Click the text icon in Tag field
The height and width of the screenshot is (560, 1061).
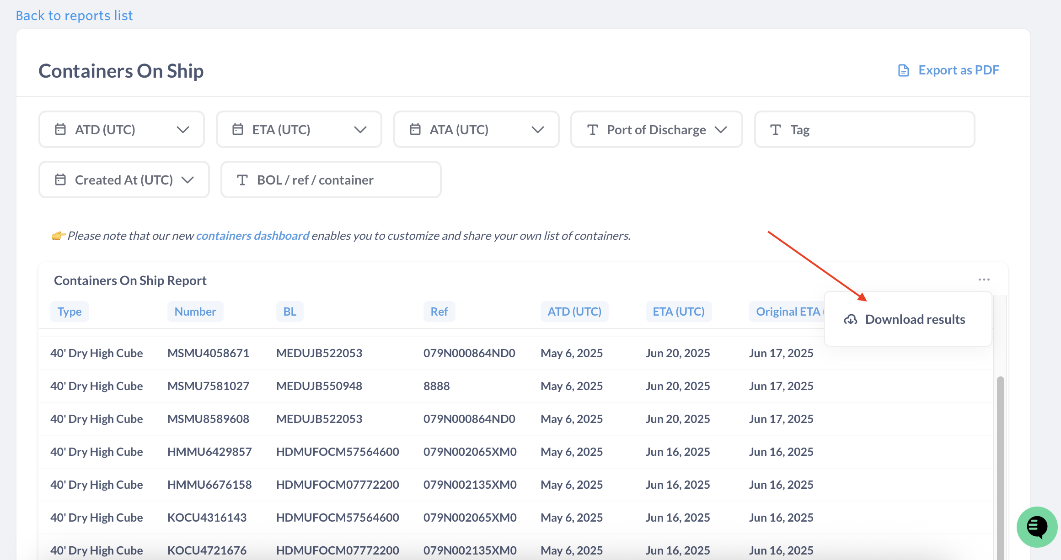(x=775, y=130)
